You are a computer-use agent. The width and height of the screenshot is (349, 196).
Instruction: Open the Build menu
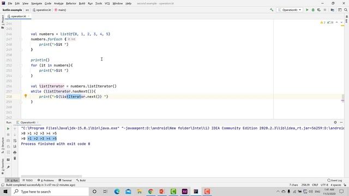(82, 3)
